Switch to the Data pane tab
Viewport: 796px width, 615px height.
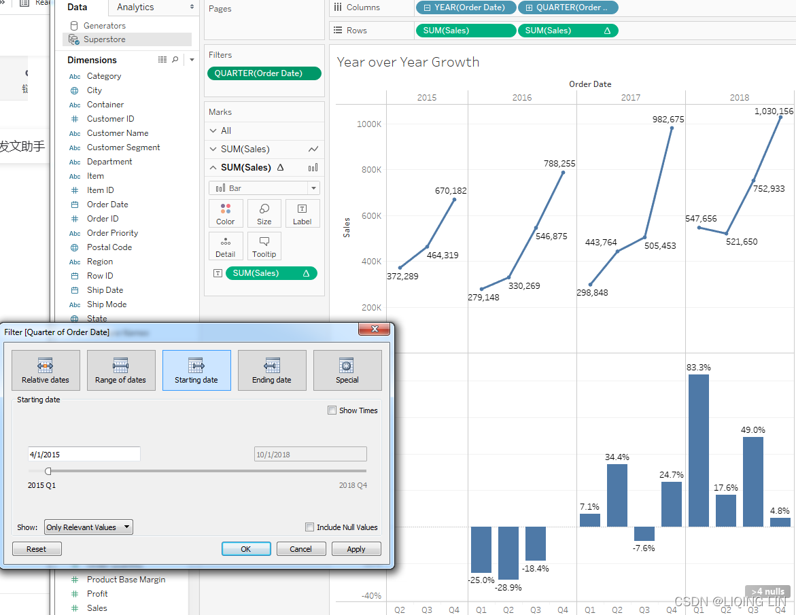[77, 7]
